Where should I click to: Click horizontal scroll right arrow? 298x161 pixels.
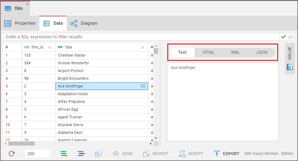(x=151, y=144)
